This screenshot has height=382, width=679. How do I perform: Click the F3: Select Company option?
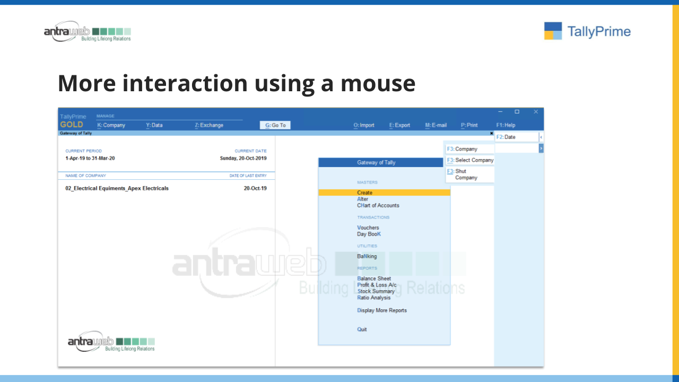point(469,160)
